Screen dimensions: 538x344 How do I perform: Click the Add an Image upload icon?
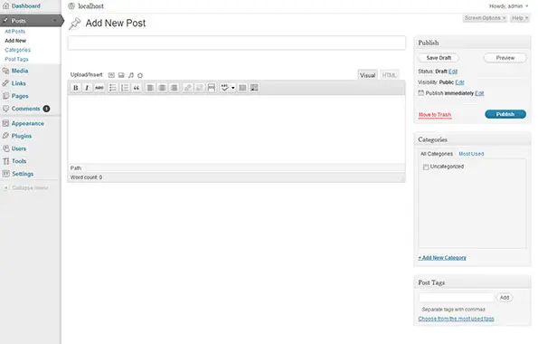tap(111, 75)
